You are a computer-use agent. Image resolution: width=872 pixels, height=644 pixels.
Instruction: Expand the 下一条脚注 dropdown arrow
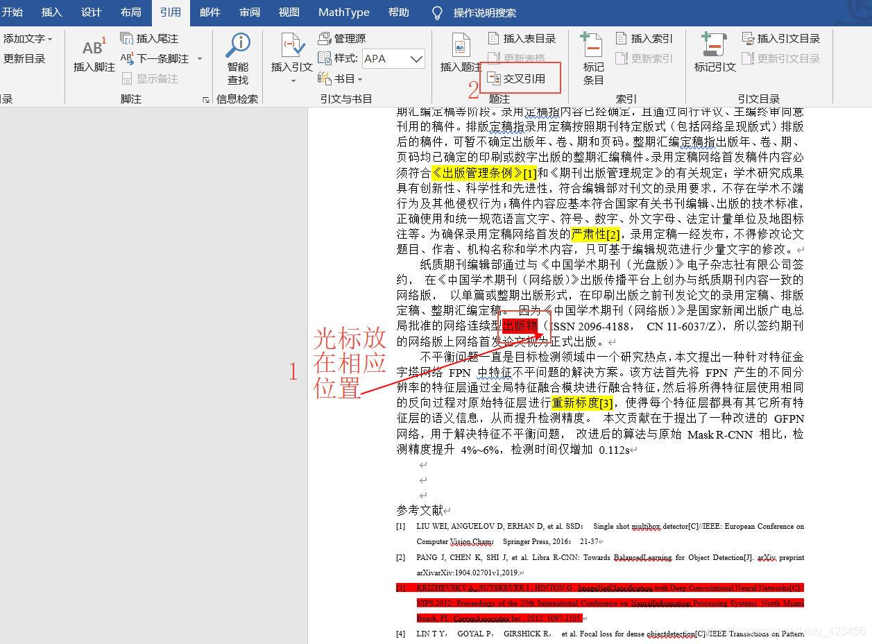(x=200, y=59)
